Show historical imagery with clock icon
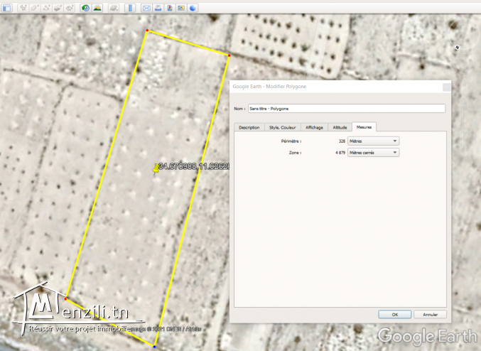The image size is (481, 351). coord(85,9)
